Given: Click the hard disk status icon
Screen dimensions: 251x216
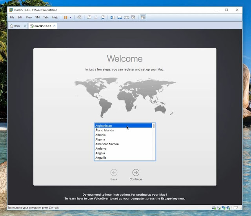Looking at the screenshot, I should coord(214,208).
